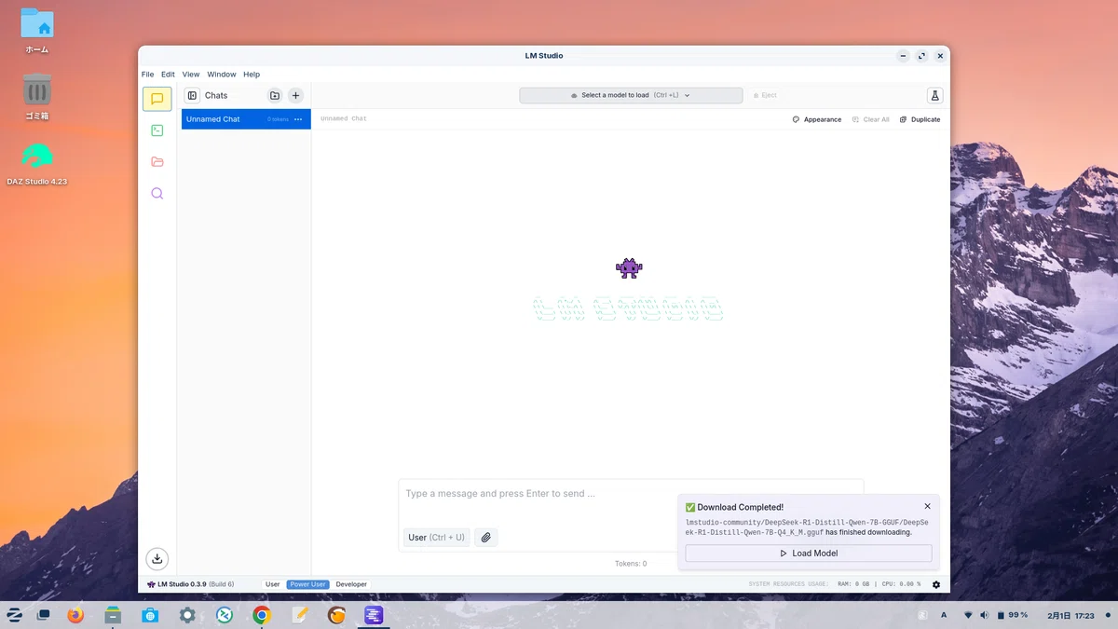Attach a file with paperclip icon

coord(486,537)
